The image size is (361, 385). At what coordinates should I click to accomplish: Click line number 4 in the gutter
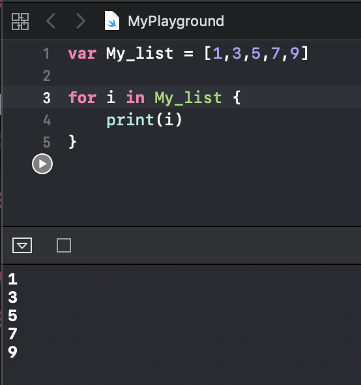47,120
